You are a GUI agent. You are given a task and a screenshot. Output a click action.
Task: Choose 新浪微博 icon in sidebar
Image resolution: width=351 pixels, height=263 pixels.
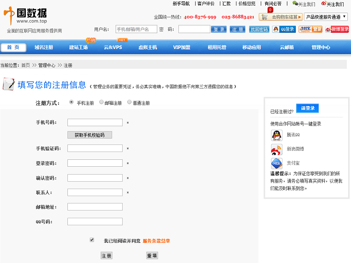click(x=277, y=149)
